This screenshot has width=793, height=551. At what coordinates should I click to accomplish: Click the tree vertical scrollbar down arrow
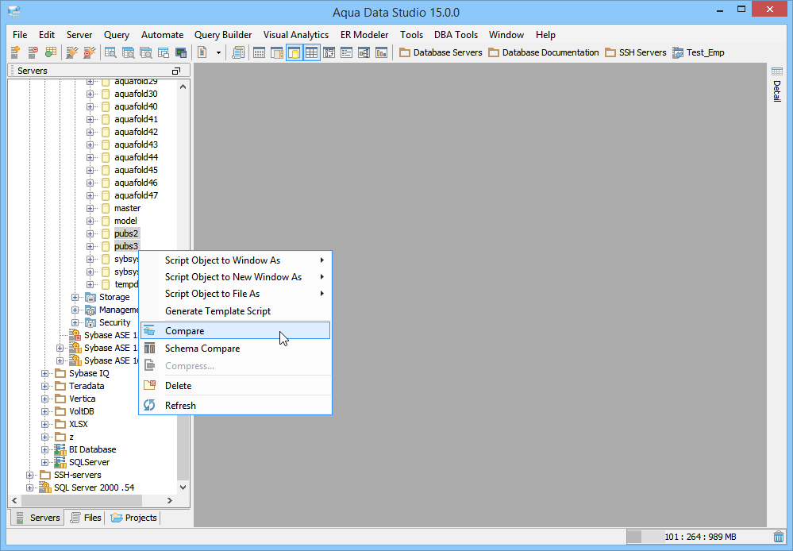click(183, 487)
